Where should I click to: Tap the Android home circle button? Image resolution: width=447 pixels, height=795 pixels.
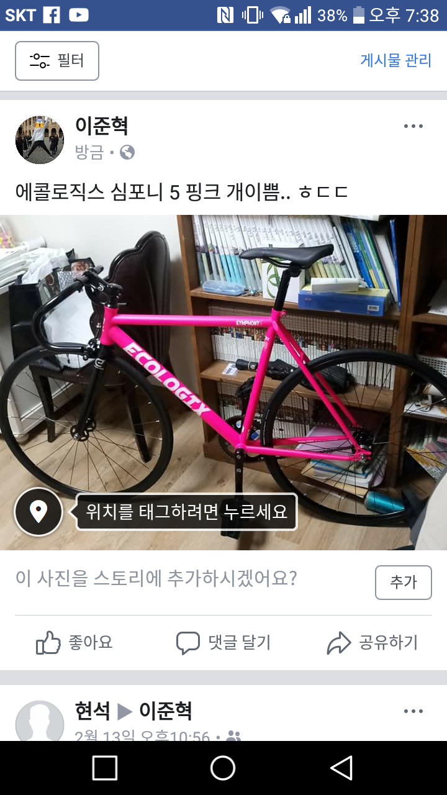click(x=223, y=768)
